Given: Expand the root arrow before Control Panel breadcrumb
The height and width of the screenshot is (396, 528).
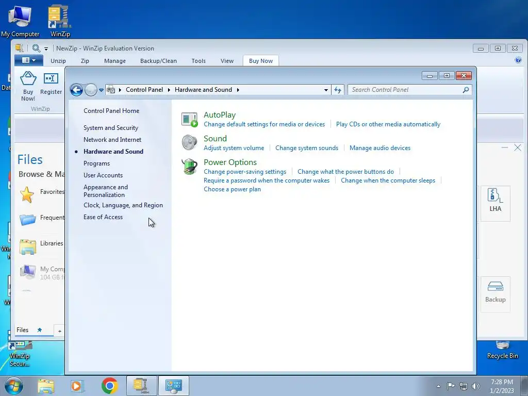Looking at the screenshot, I should tap(120, 90).
